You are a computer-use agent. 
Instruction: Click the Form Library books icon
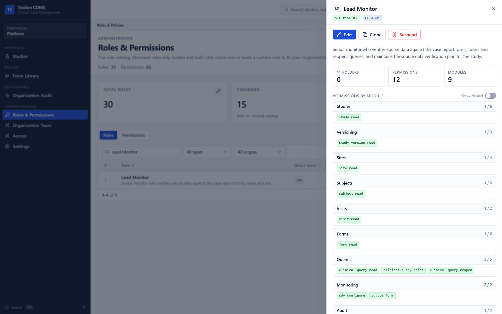(x=7, y=76)
